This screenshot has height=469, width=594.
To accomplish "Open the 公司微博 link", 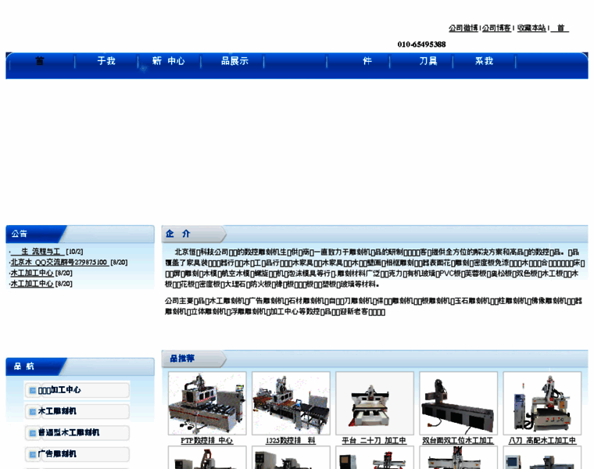I will pos(463,28).
